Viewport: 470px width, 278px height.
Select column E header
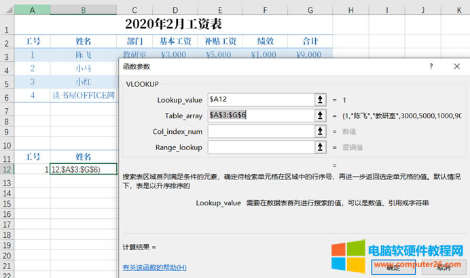[x=220, y=10]
